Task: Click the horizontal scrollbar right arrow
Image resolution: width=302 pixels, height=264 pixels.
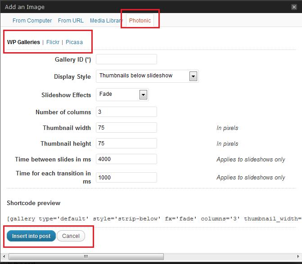Action: (298, 256)
